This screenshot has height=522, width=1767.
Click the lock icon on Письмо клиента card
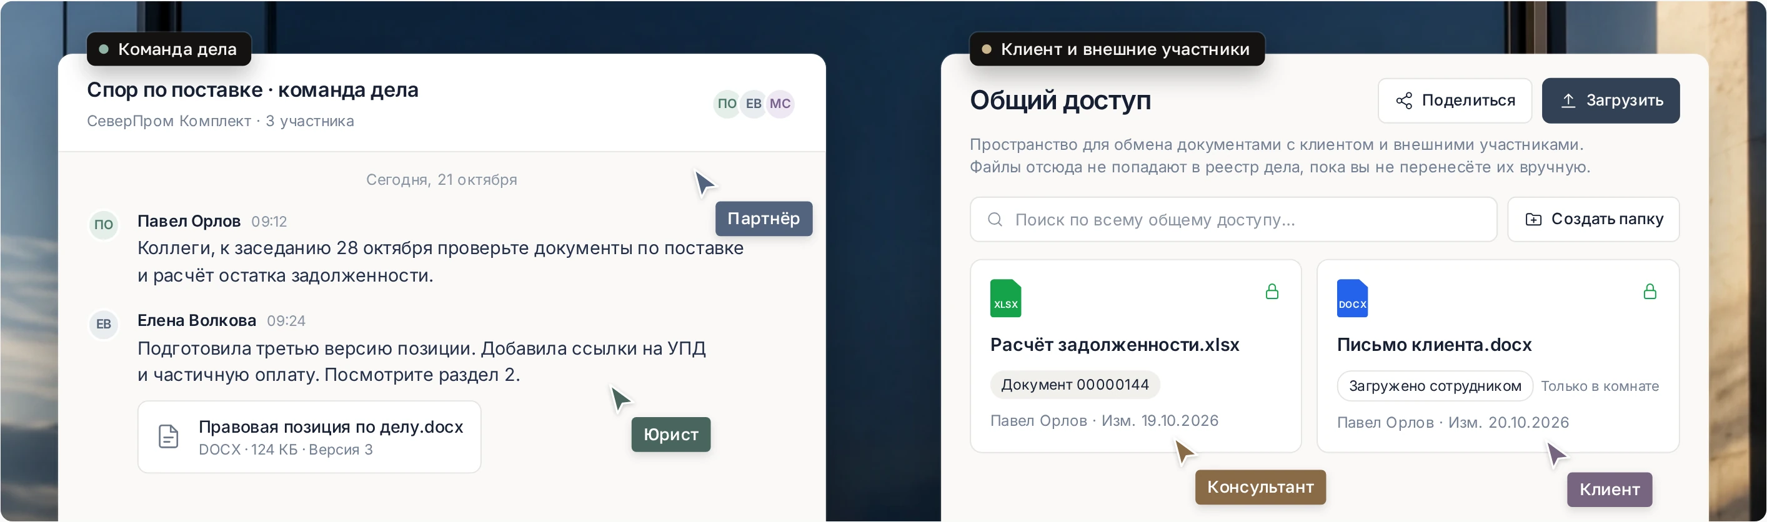(x=1650, y=292)
